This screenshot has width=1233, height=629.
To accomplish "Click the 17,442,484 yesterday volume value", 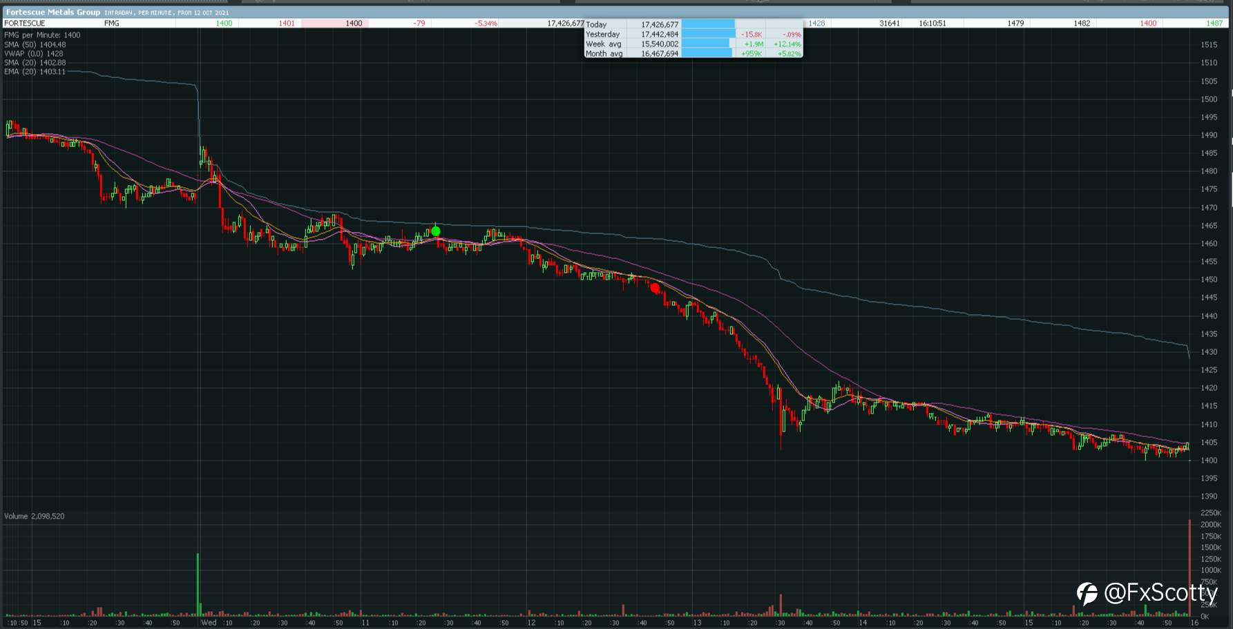I will click(x=660, y=34).
